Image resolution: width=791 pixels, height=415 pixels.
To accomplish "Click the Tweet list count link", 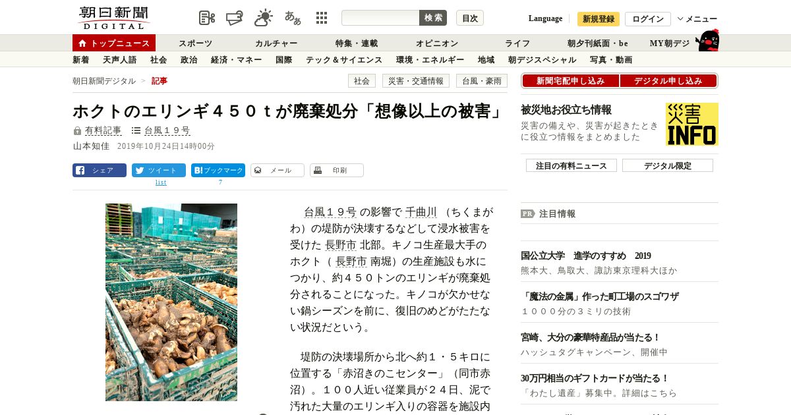I will click(x=161, y=182).
